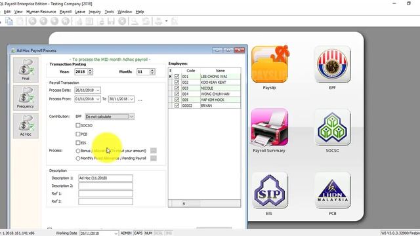
Task: Open the EIS SIP icon
Action: (270, 191)
